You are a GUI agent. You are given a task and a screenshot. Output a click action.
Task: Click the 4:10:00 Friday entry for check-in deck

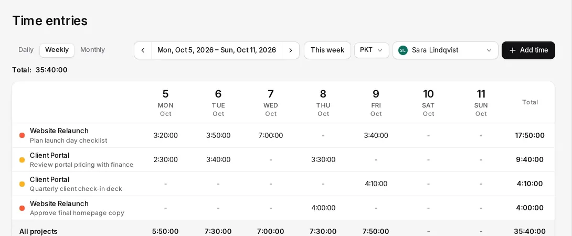(376, 184)
